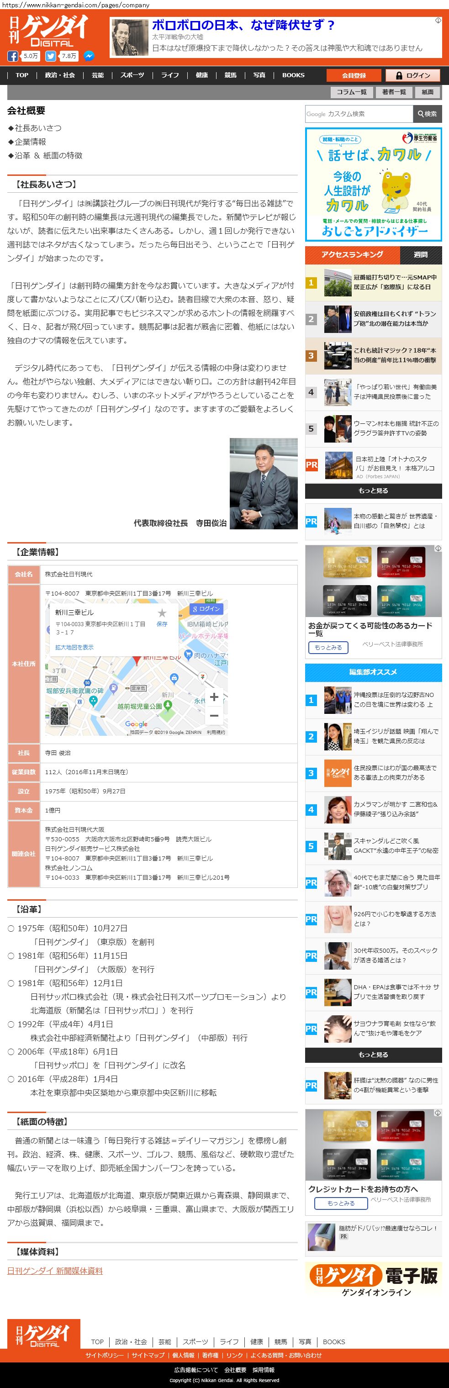Click the 紙面 button

pos(428,92)
